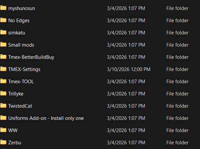Click the WW row's File folder type
The width and height of the screenshot is (200, 149).
[x=177, y=130]
